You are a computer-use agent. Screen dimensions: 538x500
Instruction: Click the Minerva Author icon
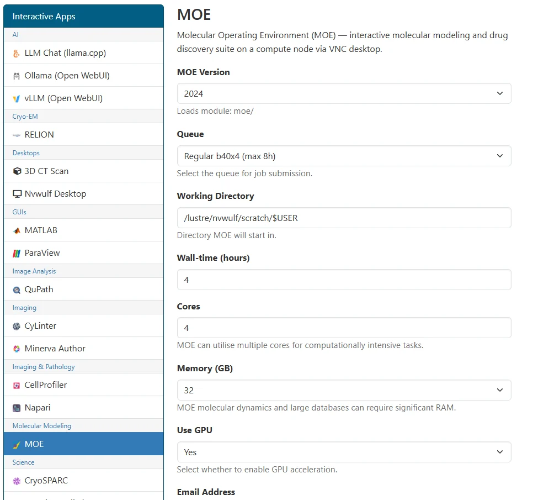tap(17, 349)
